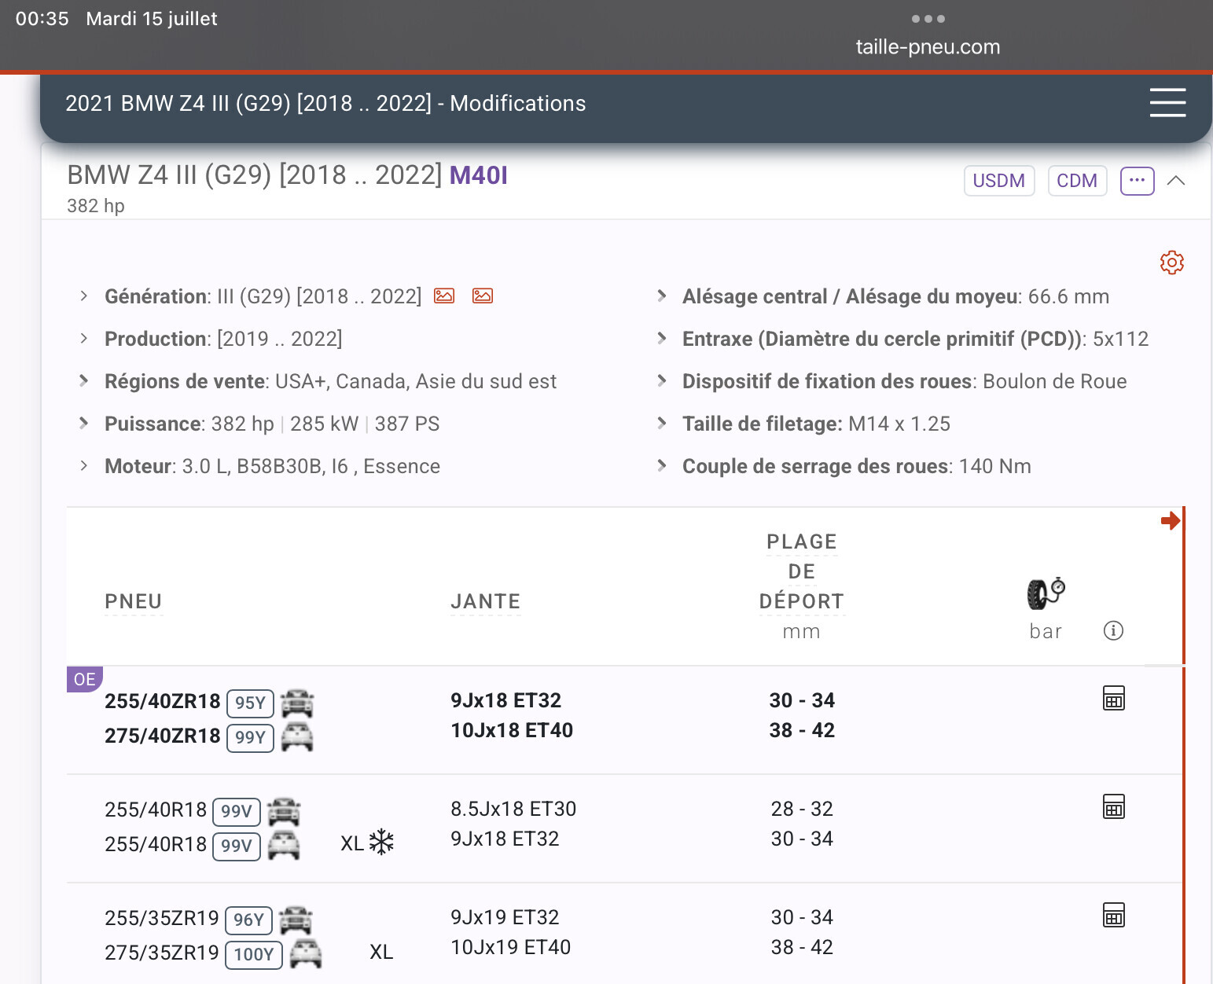
Task: Select tire size 255/35ZR19
Action: 162,918
